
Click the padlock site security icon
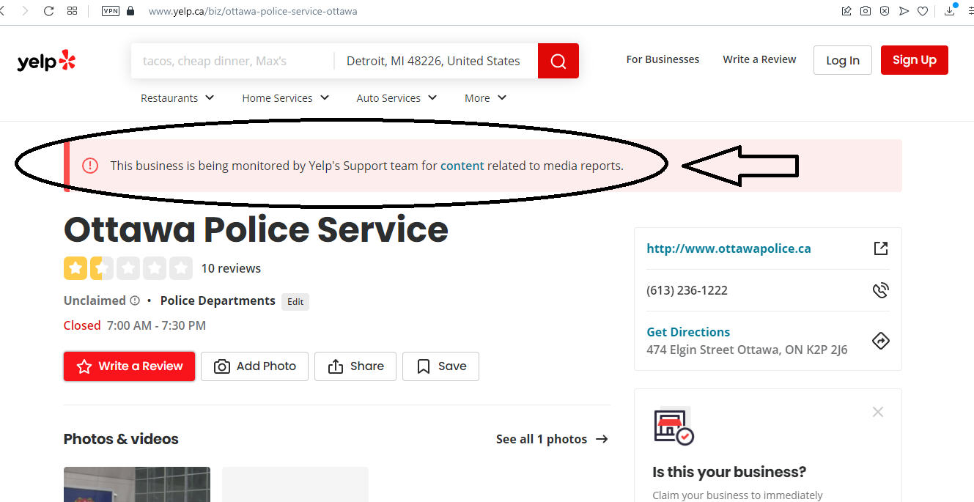click(x=131, y=11)
